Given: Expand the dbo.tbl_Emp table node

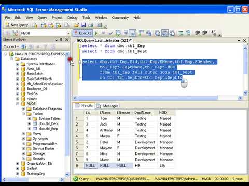Looking at the screenshot, I should pyautogui.click(x=29, y=129).
